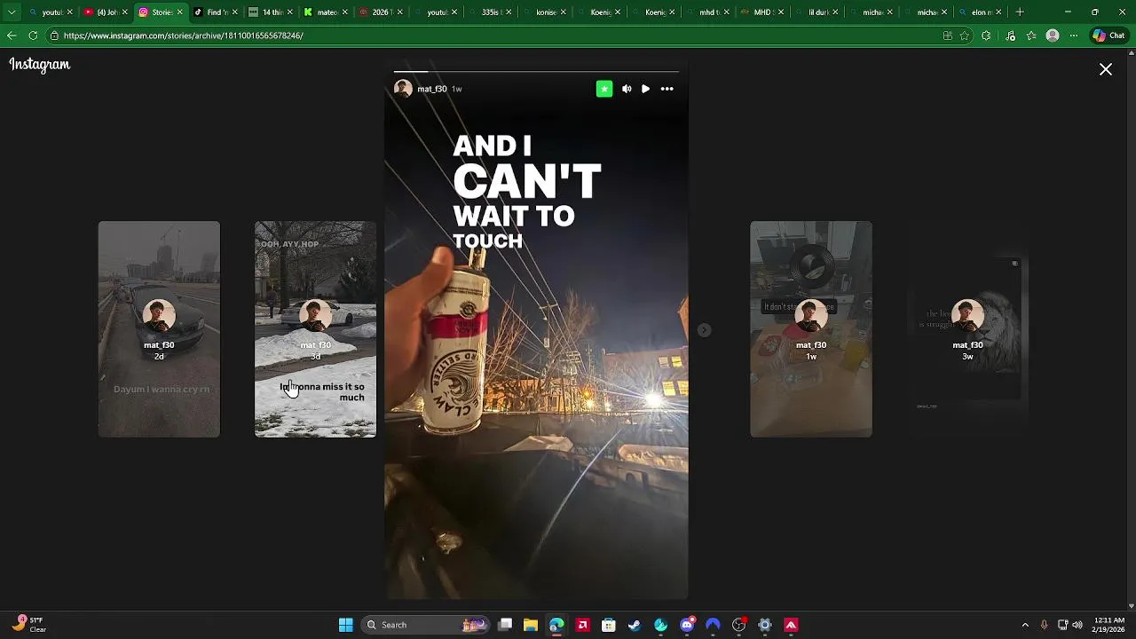Click the story progress bar at top
The image size is (1136, 639).
(536, 71)
